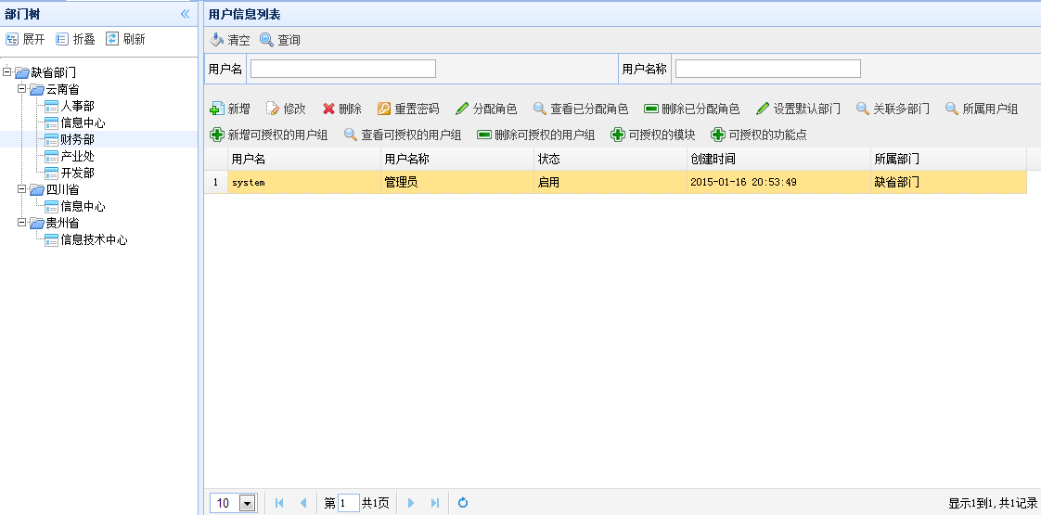The width and height of the screenshot is (1041, 515).
Task: Click the 重置密码 key icon
Action: 384,109
